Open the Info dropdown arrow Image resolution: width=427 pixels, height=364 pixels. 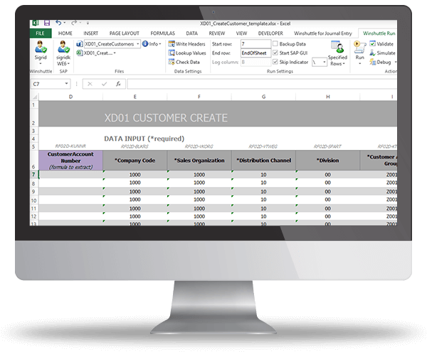(x=160, y=44)
